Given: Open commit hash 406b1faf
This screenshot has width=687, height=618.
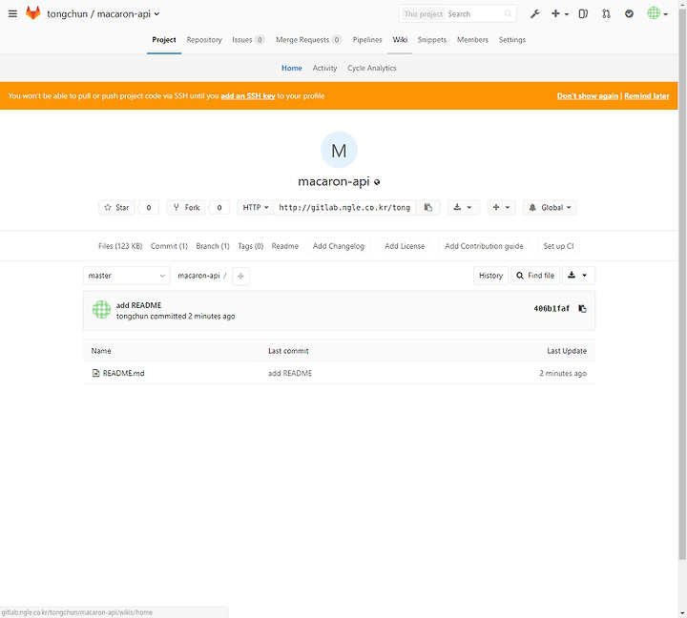Looking at the screenshot, I should pyautogui.click(x=552, y=309).
